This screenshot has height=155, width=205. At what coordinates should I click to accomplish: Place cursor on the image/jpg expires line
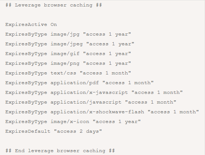(68, 35)
